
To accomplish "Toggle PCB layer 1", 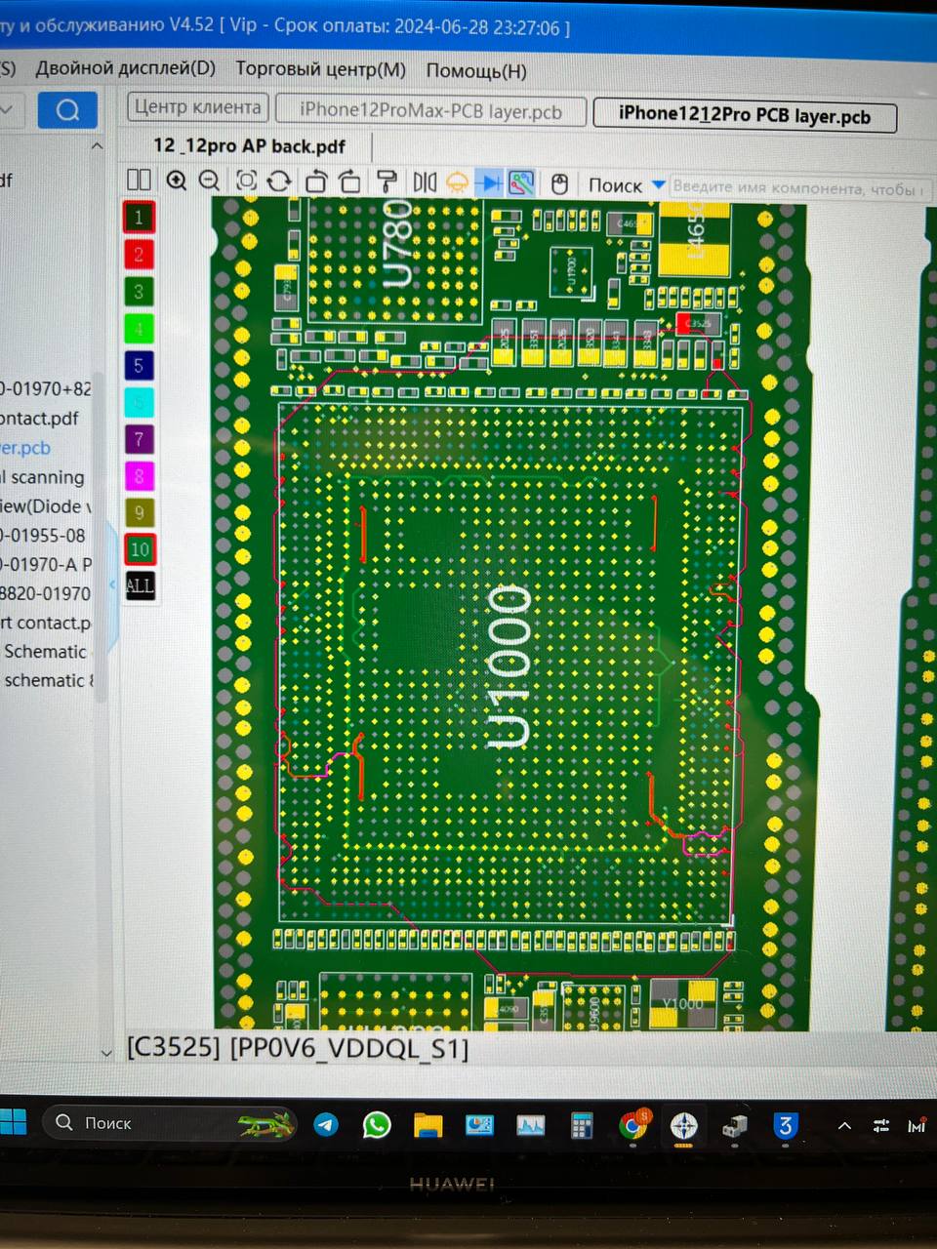I will (x=139, y=217).
